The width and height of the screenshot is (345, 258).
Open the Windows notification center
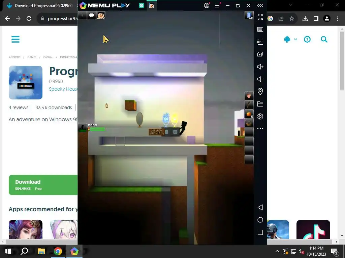pyautogui.click(x=334, y=252)
